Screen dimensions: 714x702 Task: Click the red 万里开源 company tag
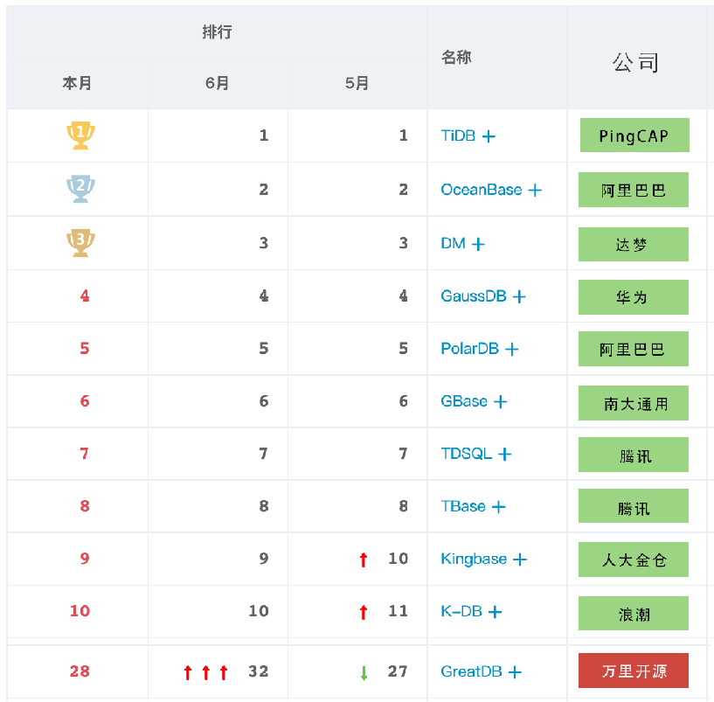coord(634,671)
